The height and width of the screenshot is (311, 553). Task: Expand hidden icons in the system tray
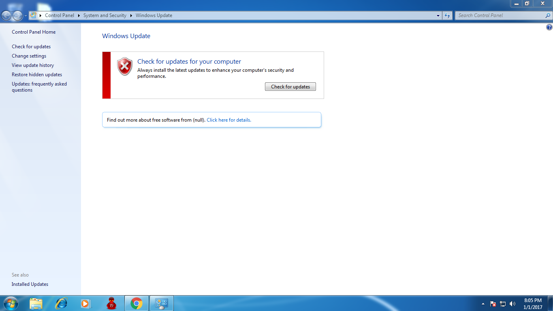click(483, 303)
